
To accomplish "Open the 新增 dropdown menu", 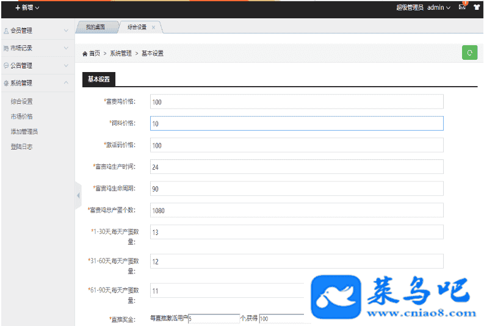I will (27, 7).
